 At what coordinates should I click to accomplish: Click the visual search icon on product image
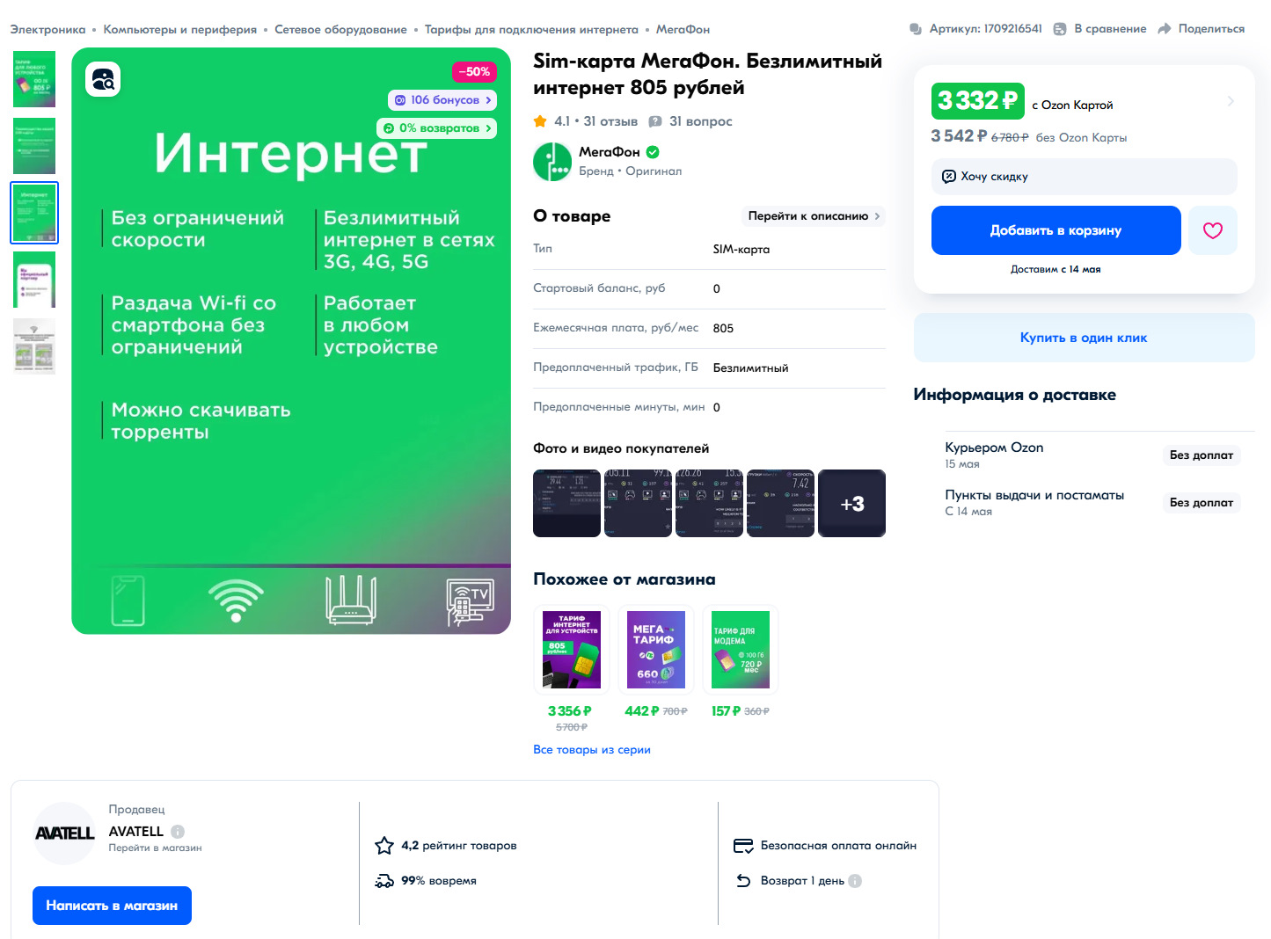pos(103,80)
